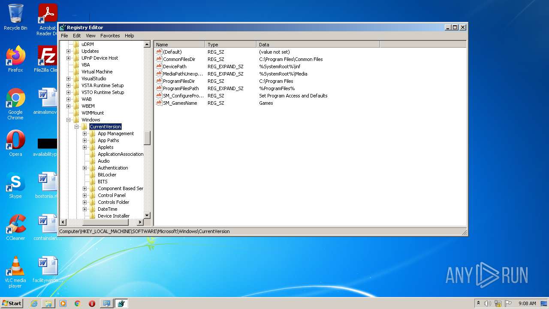Click tree pane scroll left arrow
Viewport: 549px width, 309px height.
tap(63, 222)
